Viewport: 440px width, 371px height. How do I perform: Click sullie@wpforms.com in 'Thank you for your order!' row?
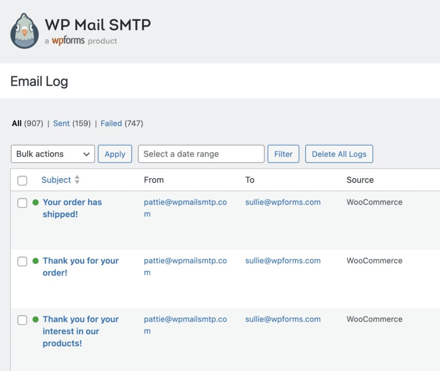[x=283, y=261]
